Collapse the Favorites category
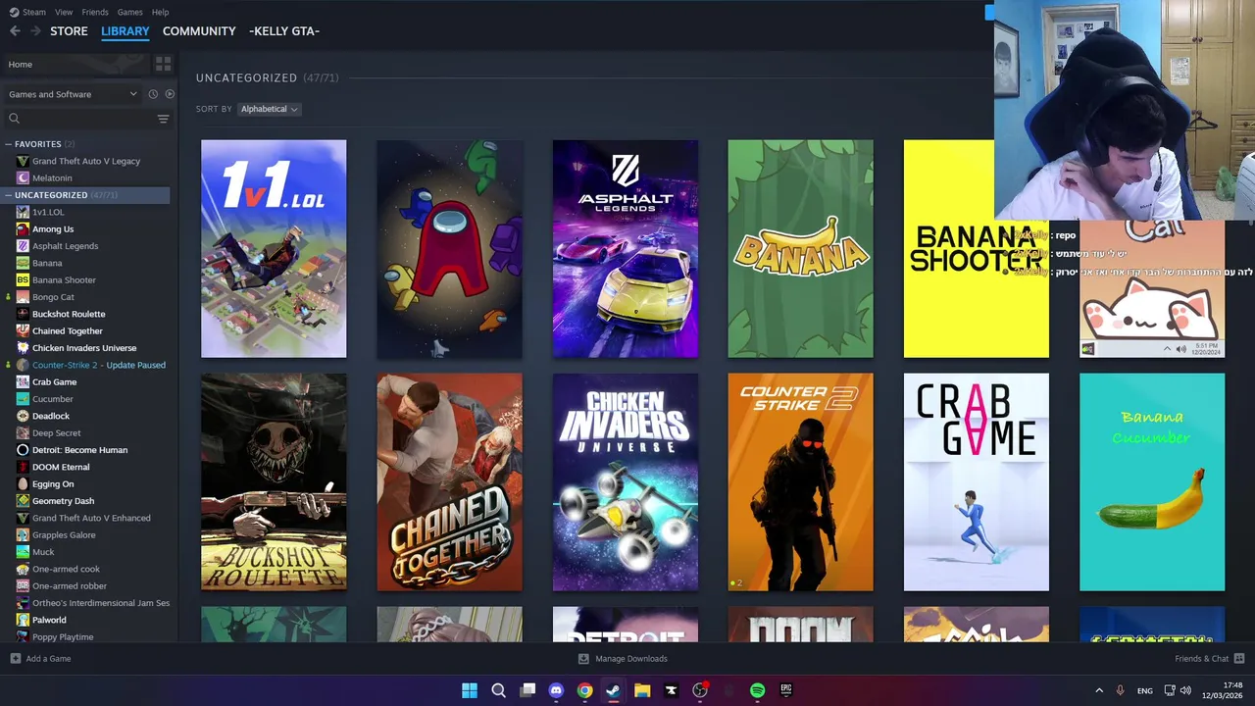 pos(9,144)
